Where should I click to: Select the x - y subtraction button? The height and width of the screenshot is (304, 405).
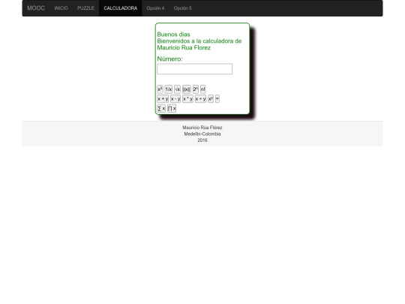(175, 99)
